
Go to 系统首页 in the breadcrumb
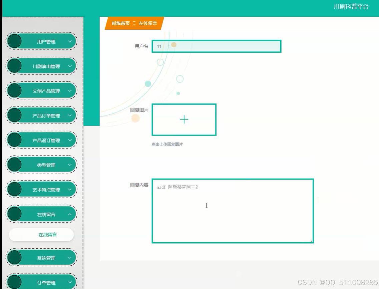121,23
